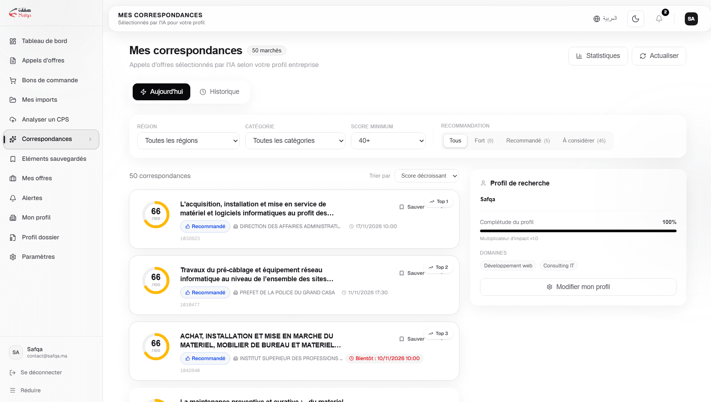Open Tableau de bord in sidebar
The height and width of the screenshot is (402, 711).
pyautogui.click(x=51, y=41)
